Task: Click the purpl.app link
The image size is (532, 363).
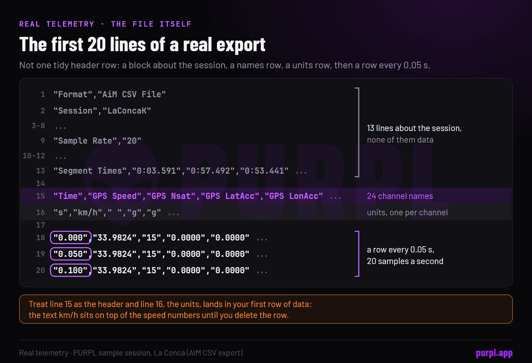Action: tap(494, 353)
